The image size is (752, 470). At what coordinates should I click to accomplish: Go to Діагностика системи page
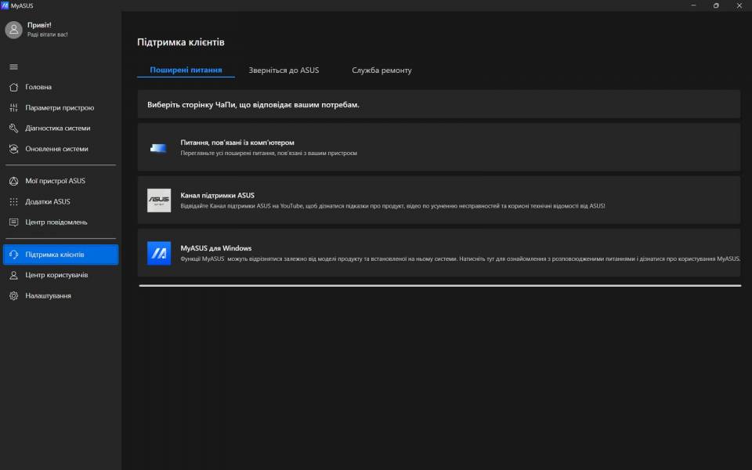coord(60,128)
